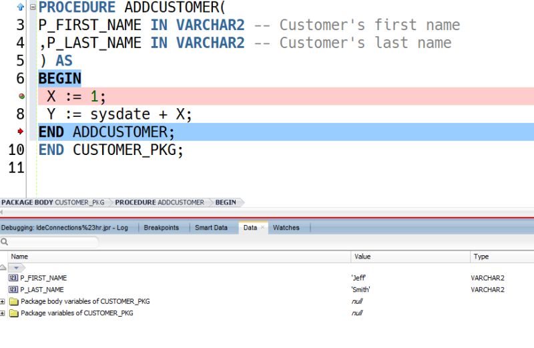The height and width of the screenshot is (348, 534).
Task: Click the Type column header
Action: tap(502, 256)
